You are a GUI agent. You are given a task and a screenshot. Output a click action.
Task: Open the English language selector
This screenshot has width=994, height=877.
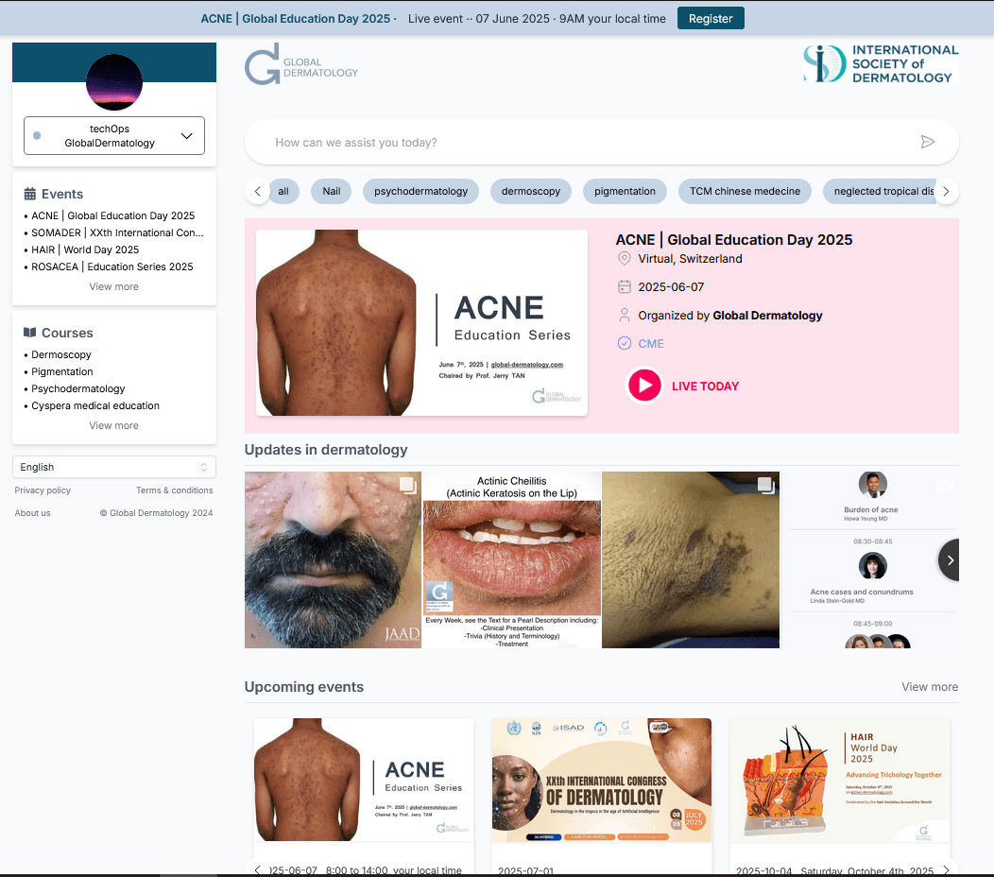coord(114,467)
